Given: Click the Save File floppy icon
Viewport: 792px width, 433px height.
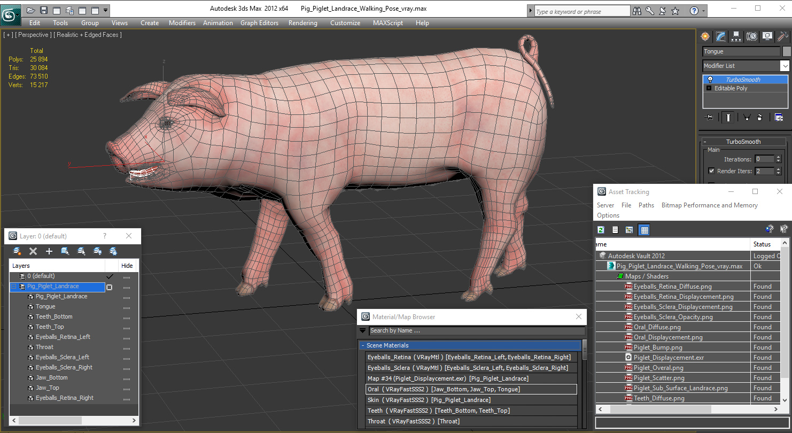Looking at the screenshot, I should pos(44,10).
